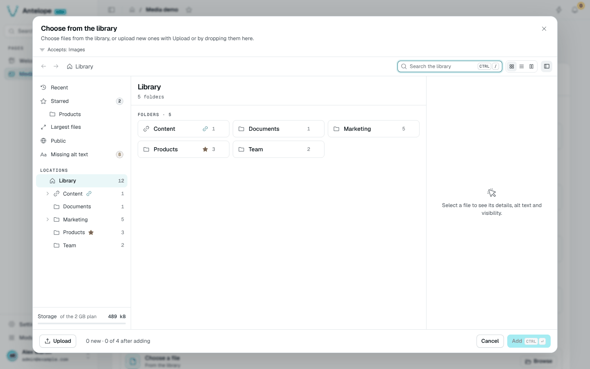Click the Add button
590x369 pixels.
pos(529,341)
